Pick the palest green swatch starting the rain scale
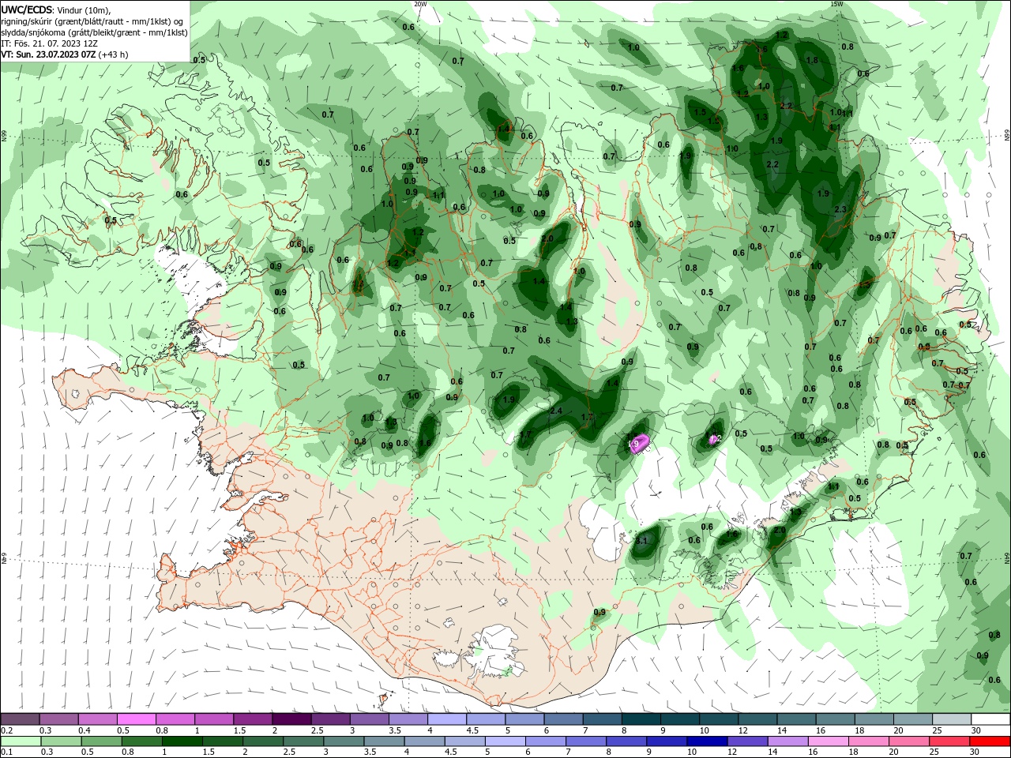Screen dimensions: 1011x758 [21, 741]
